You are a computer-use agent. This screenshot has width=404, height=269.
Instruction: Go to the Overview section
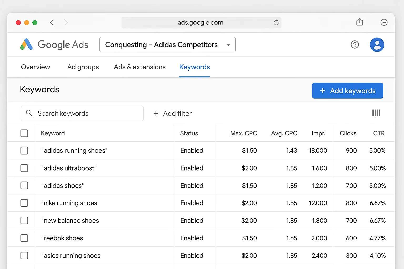[x=36, y=67]
